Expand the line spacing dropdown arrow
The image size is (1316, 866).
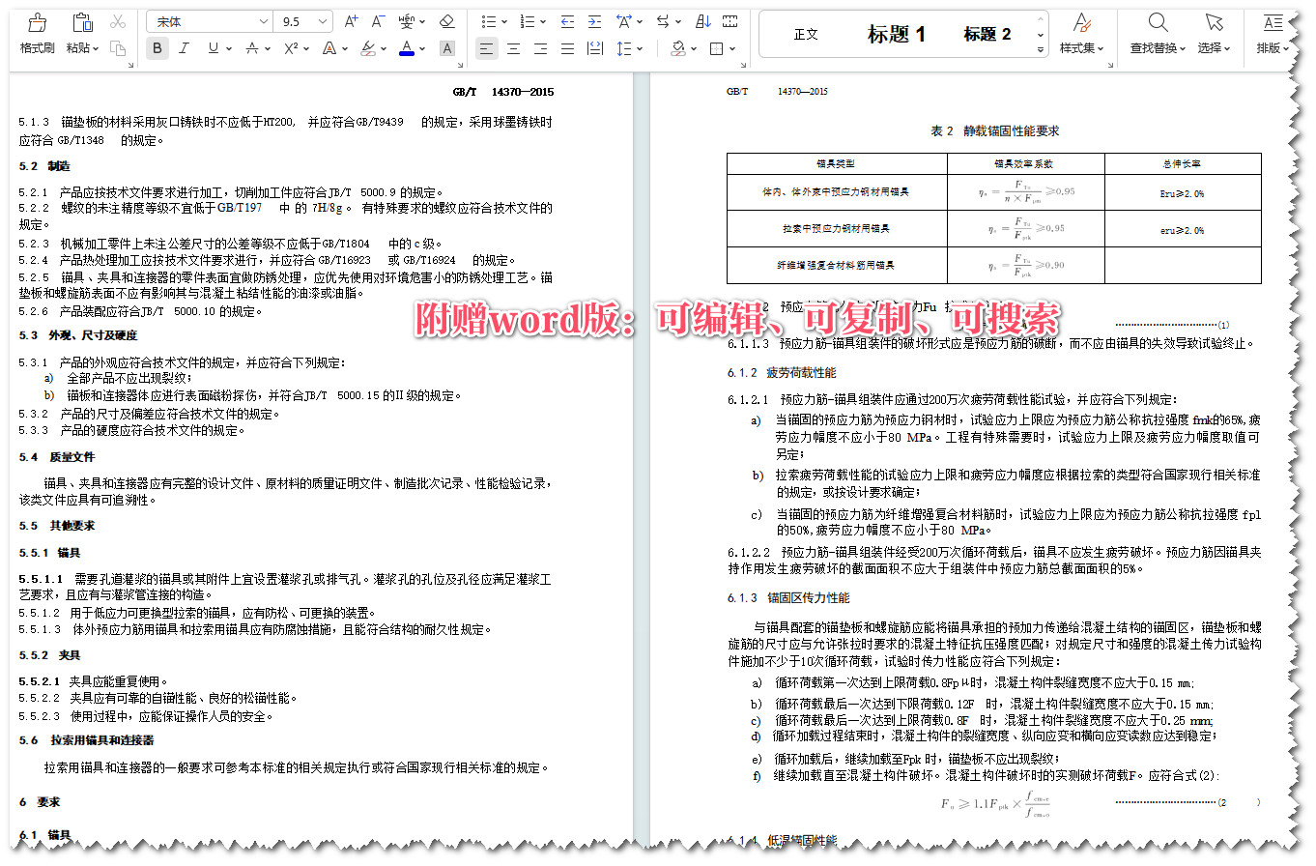coord(639,47)
